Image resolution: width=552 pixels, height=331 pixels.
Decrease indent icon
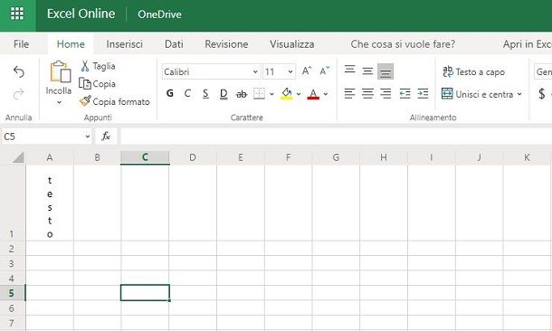[x=404, y=93]
